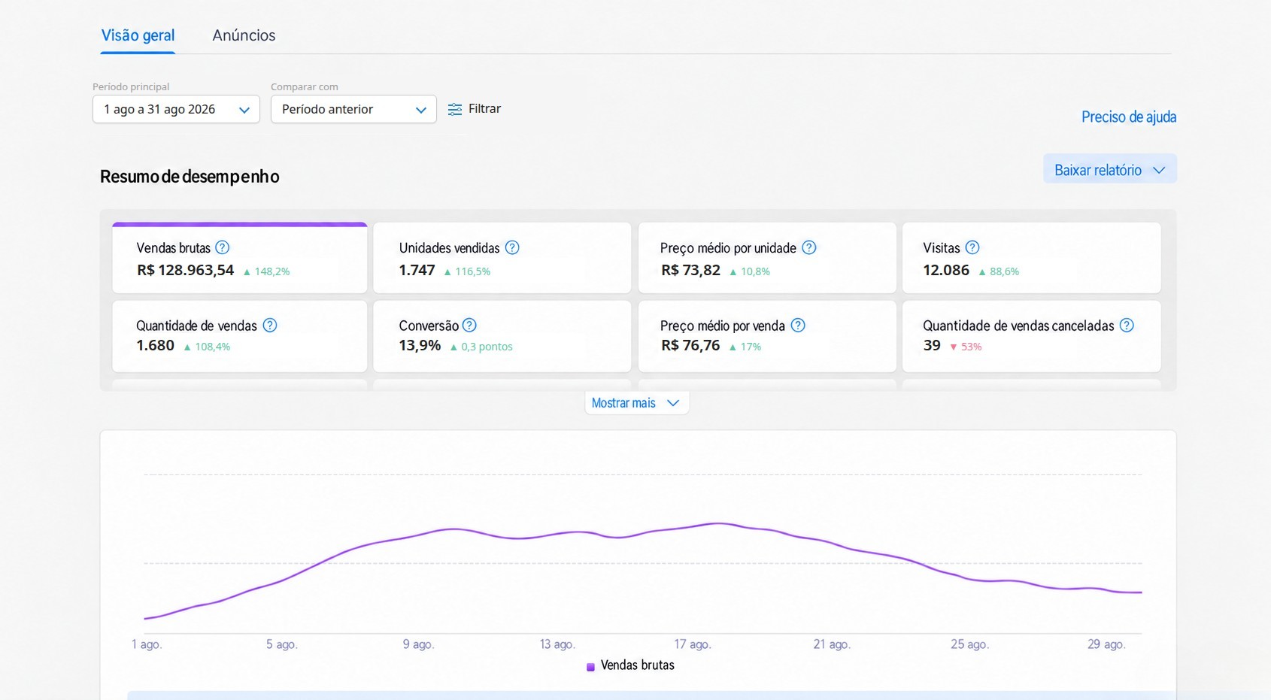The height and width of the screenshot is (700, 1271).
Task: Select Visão geral tab
Action: pos(138,35)
